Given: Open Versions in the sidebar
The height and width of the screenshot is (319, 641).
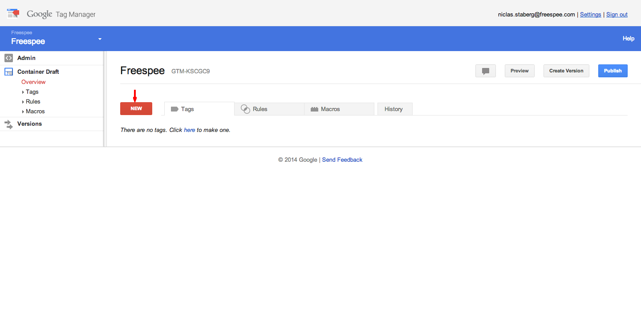Looking at the screenshot, I should coord(29,124).
